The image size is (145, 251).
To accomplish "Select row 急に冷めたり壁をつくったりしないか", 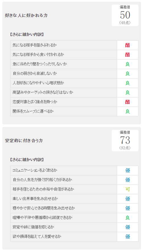I will (x=74, y=64).
